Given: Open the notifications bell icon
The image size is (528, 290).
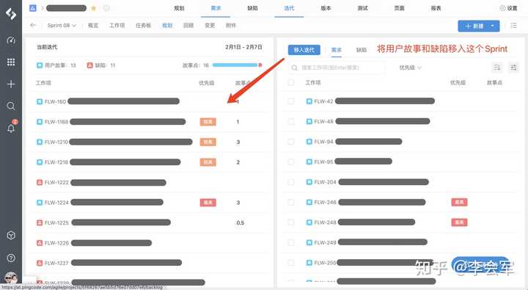Looking at the screenshot, I should click(x=11, y=128).
